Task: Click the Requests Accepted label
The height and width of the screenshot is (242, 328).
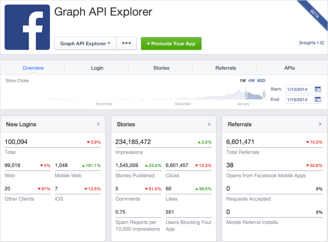Action: click(x=248, y=199)
